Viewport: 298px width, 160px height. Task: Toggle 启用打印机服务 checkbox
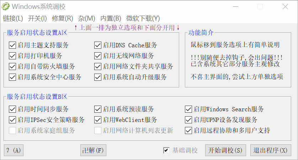(x=12, y=56)
